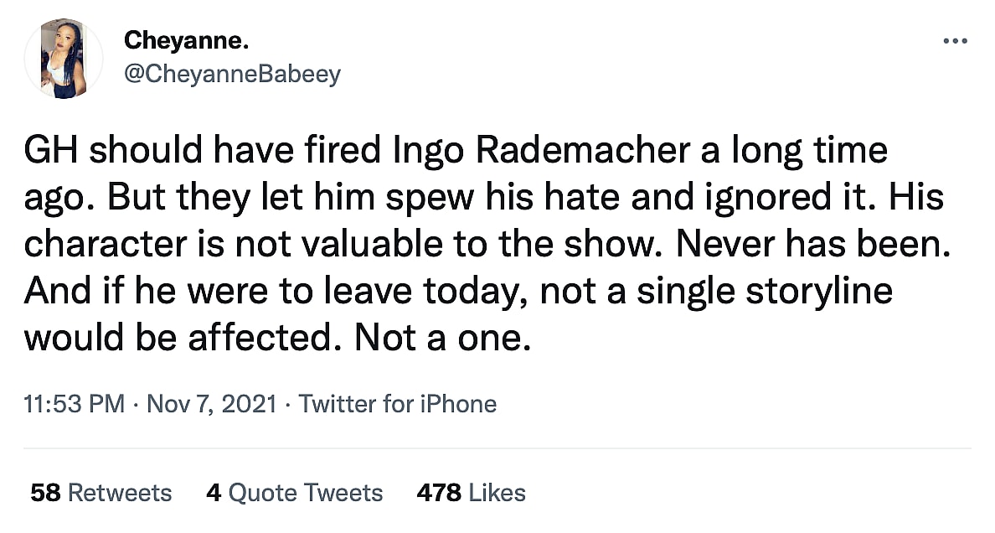Click the Twitter for iPhone source link
This screenshot has width=995, height=533.
398,404
